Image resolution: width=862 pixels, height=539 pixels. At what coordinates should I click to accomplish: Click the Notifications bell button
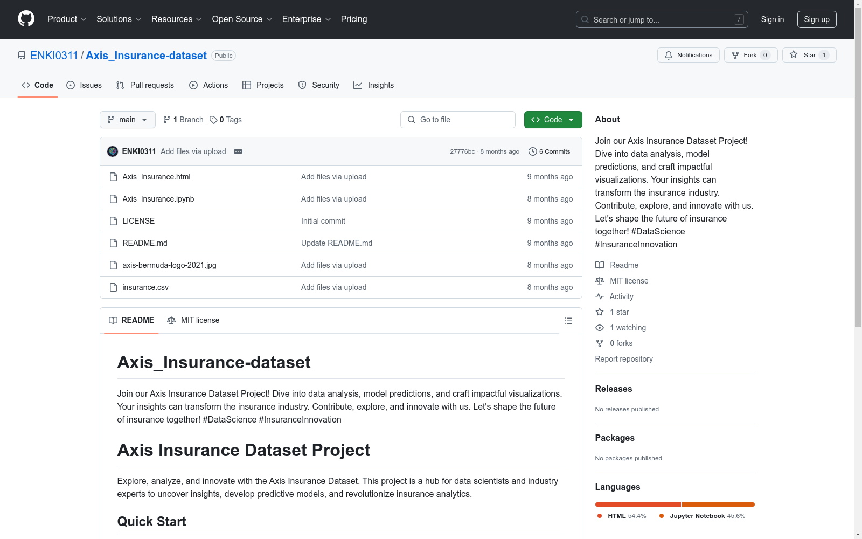click(688, 55)
